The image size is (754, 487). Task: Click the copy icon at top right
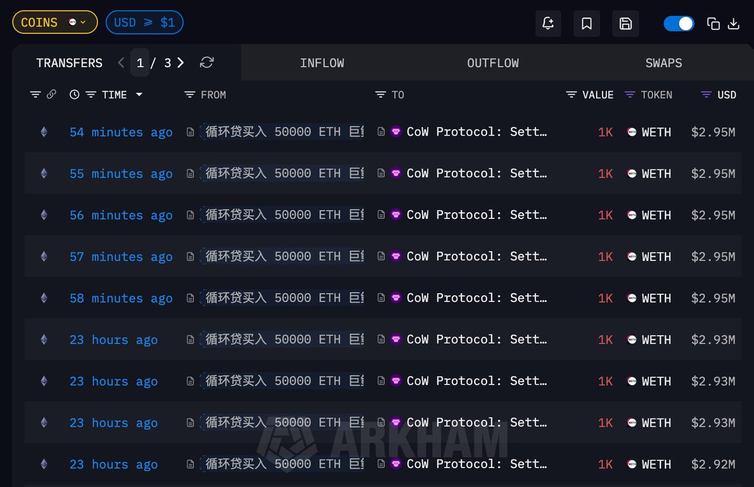[x=713, y=23]
